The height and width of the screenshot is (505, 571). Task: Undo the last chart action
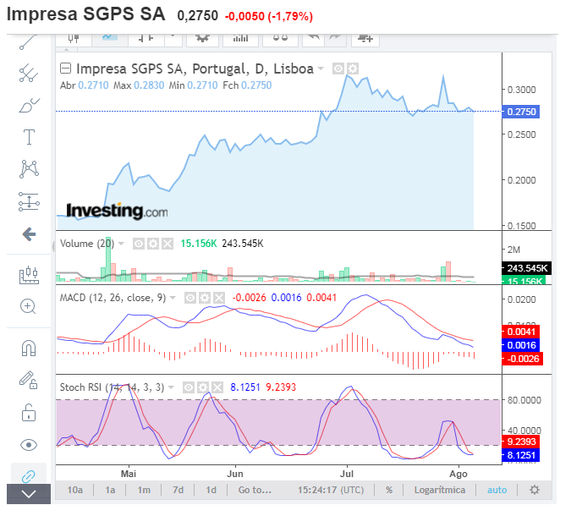pos(313,39)
